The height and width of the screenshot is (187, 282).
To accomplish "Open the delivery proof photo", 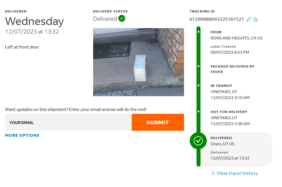I will pyautogui.click(x=139, y=62).
